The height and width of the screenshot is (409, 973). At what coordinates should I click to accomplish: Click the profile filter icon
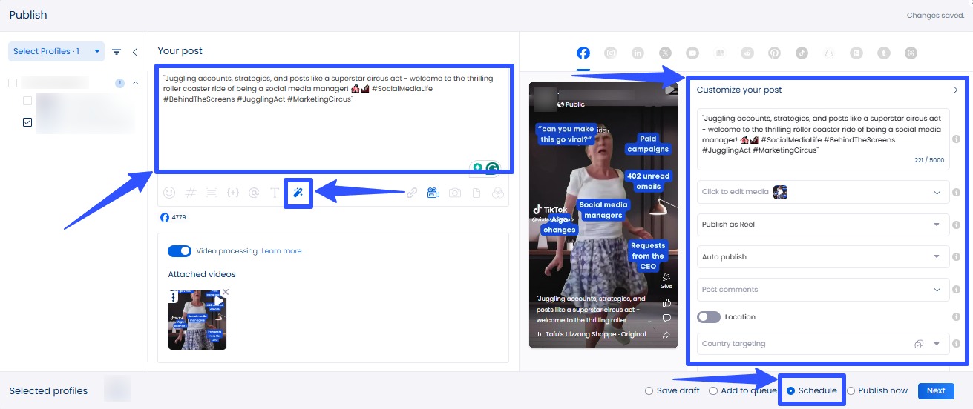[x=117, y=52]
